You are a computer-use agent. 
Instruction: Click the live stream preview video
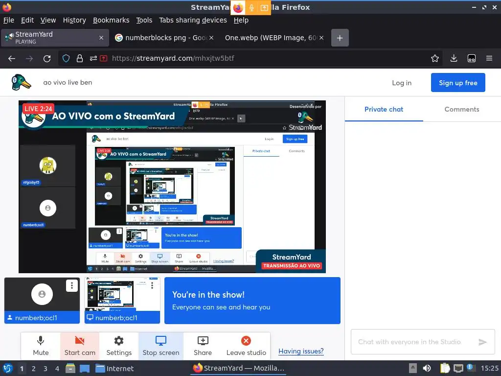172,187
